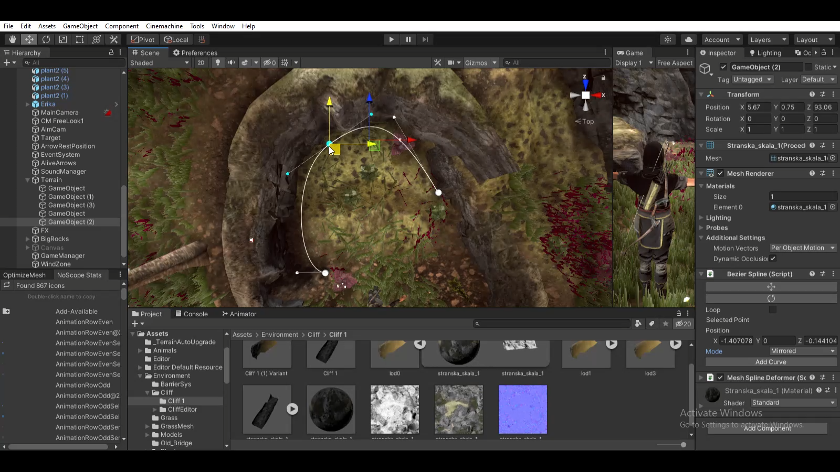Open the Layer dropdown set to Default

click(817, 79)
